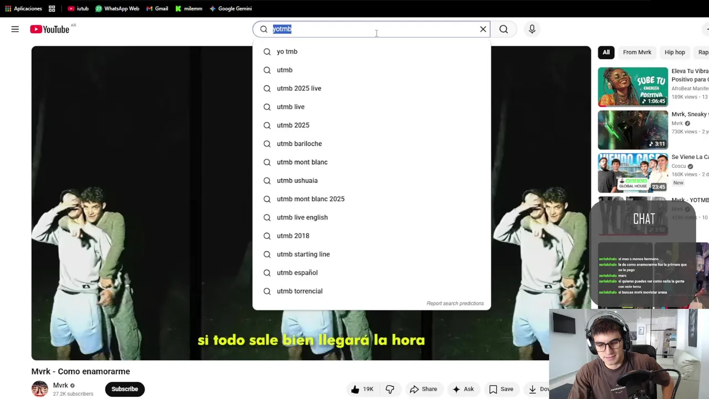Click the Ask button
Screen dimensions: 709x399
[463, 389]
